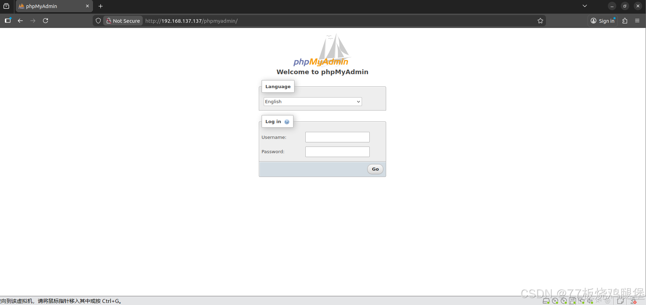Click the message log note icon

click(x=620, y=300)
